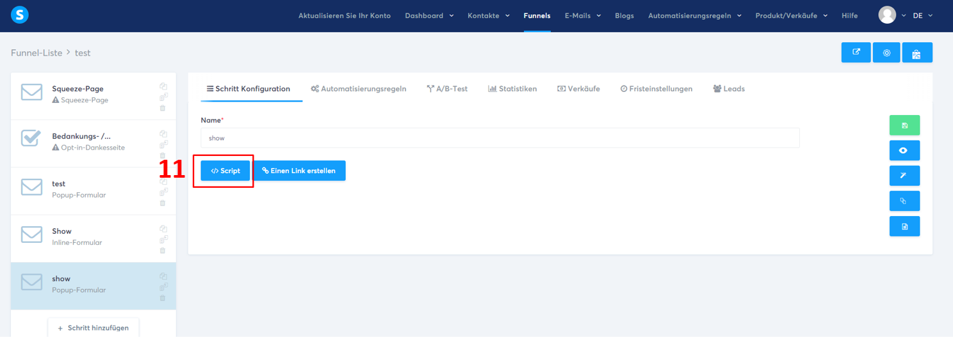Click breadcrumb text 'test'
This screenshot has width=953, height=340.
pyautogui.click(x=83, y=53)
